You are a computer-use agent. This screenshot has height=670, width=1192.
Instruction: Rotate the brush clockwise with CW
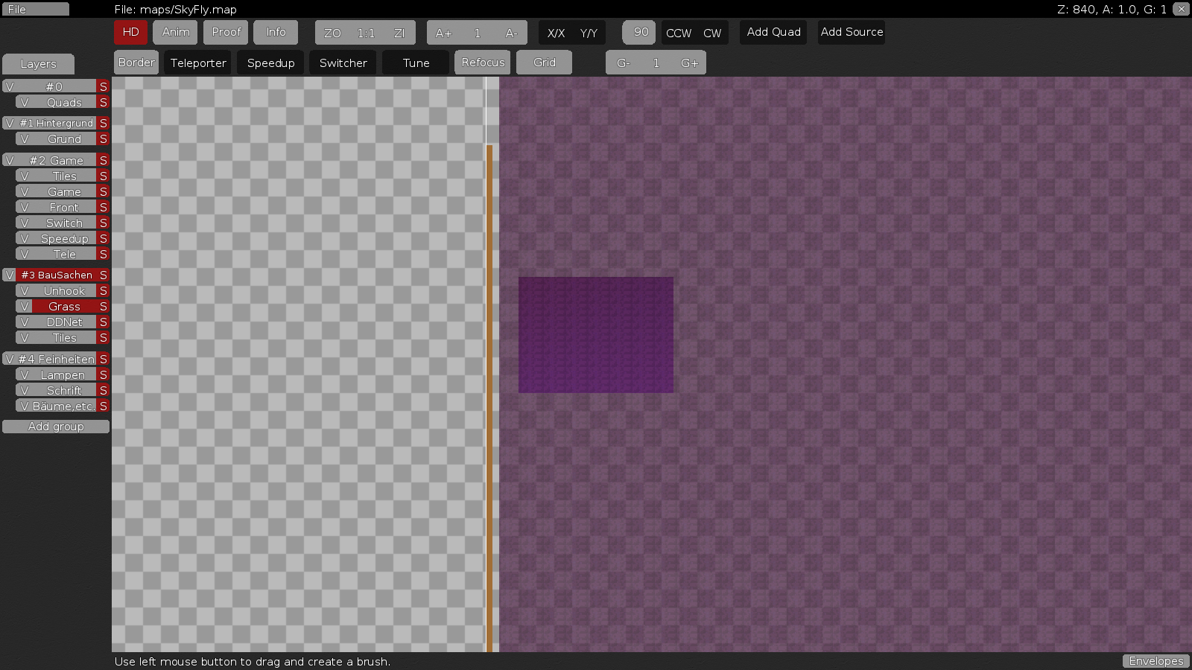[712, 32]
